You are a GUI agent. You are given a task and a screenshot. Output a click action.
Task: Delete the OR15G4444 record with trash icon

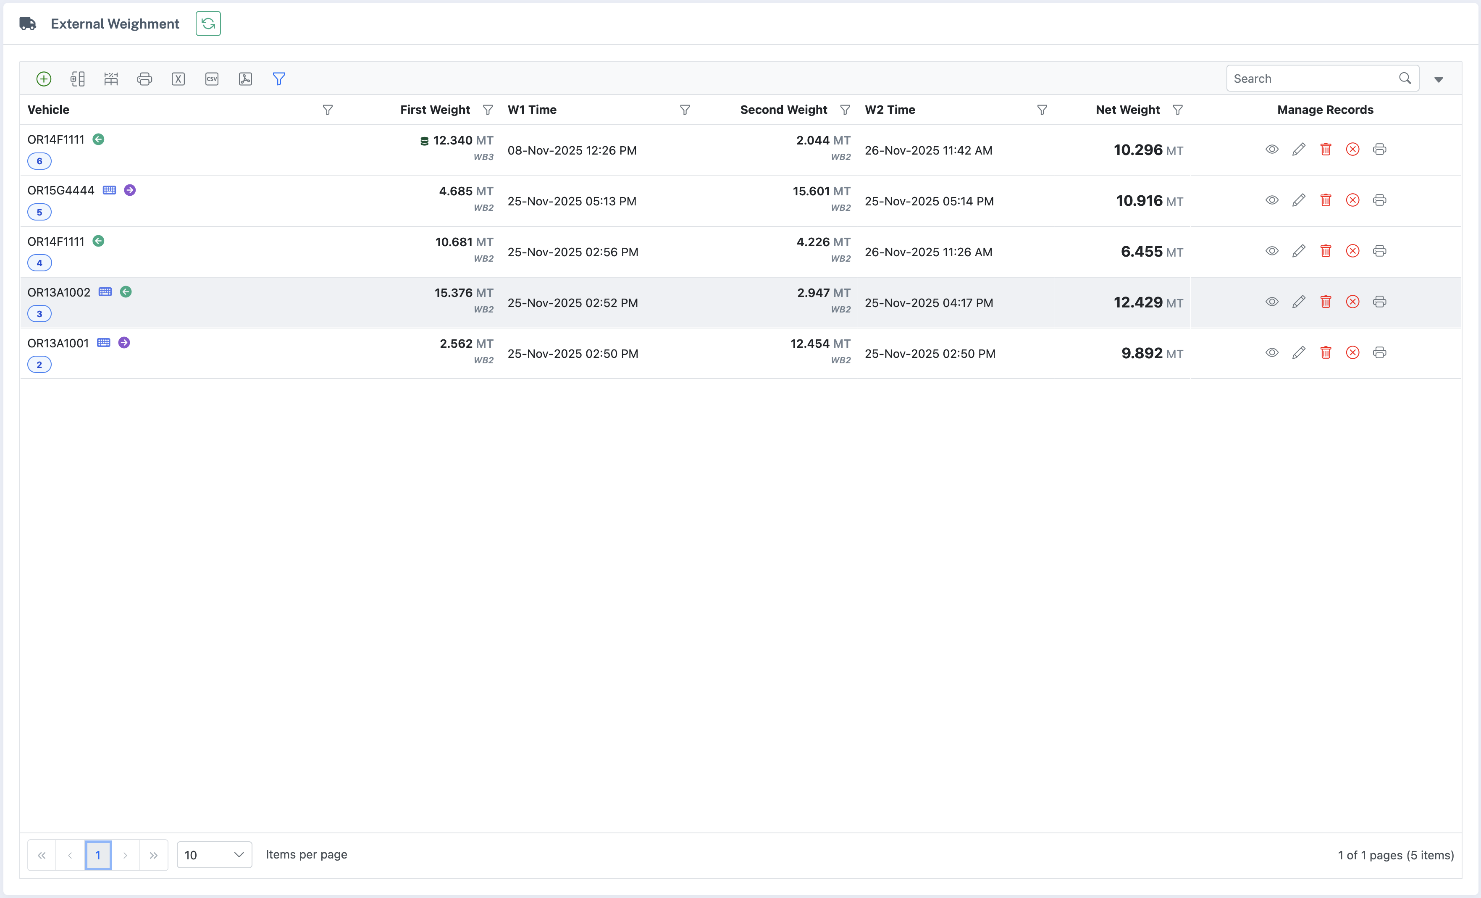point(1325,200)
